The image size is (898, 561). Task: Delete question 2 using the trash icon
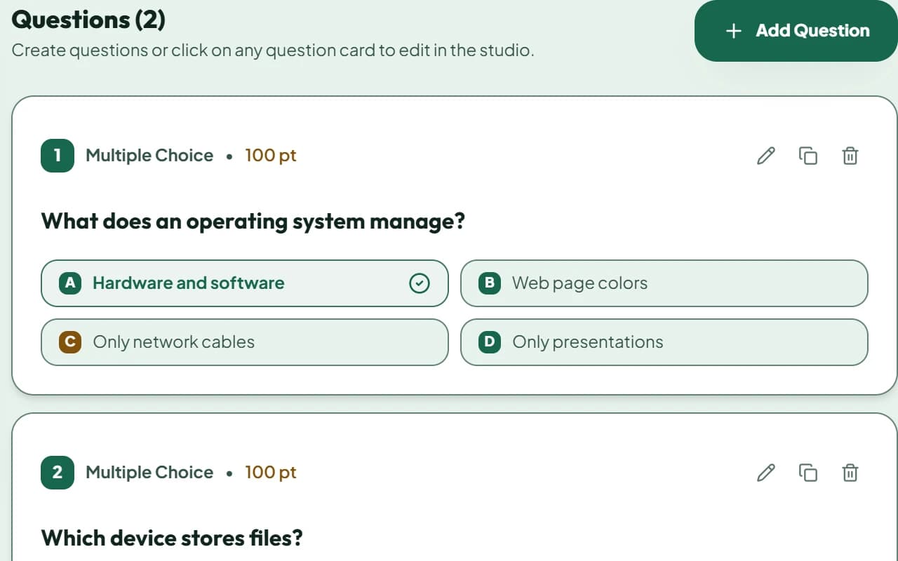coord(850,473)
